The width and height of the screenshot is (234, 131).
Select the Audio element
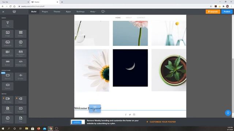tap(20, 100)
